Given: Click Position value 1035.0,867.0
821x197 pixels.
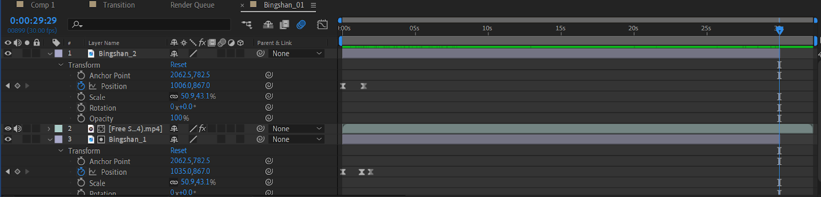Looking at the screenshot, I should (x=190, y=171).
